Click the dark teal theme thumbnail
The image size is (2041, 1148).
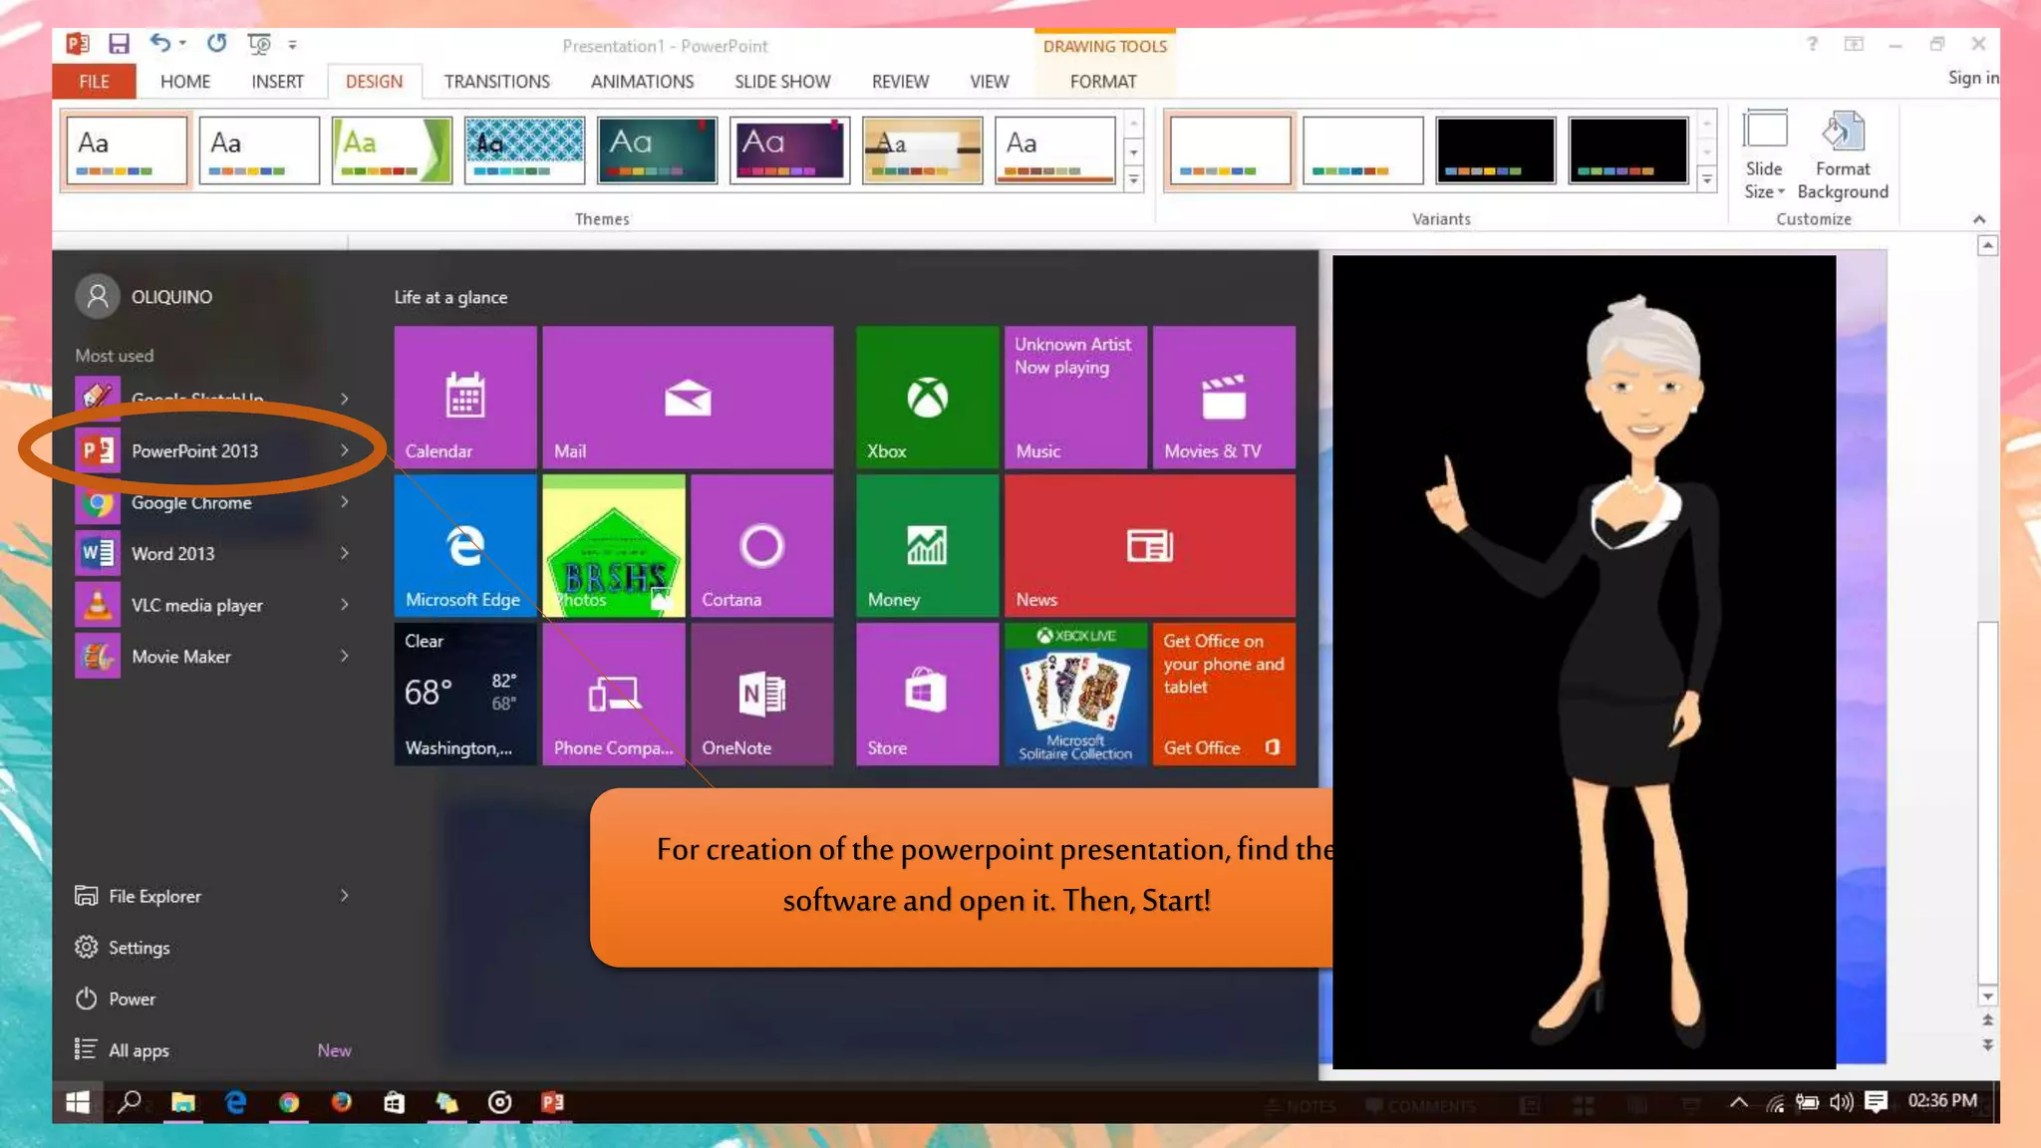657,149
